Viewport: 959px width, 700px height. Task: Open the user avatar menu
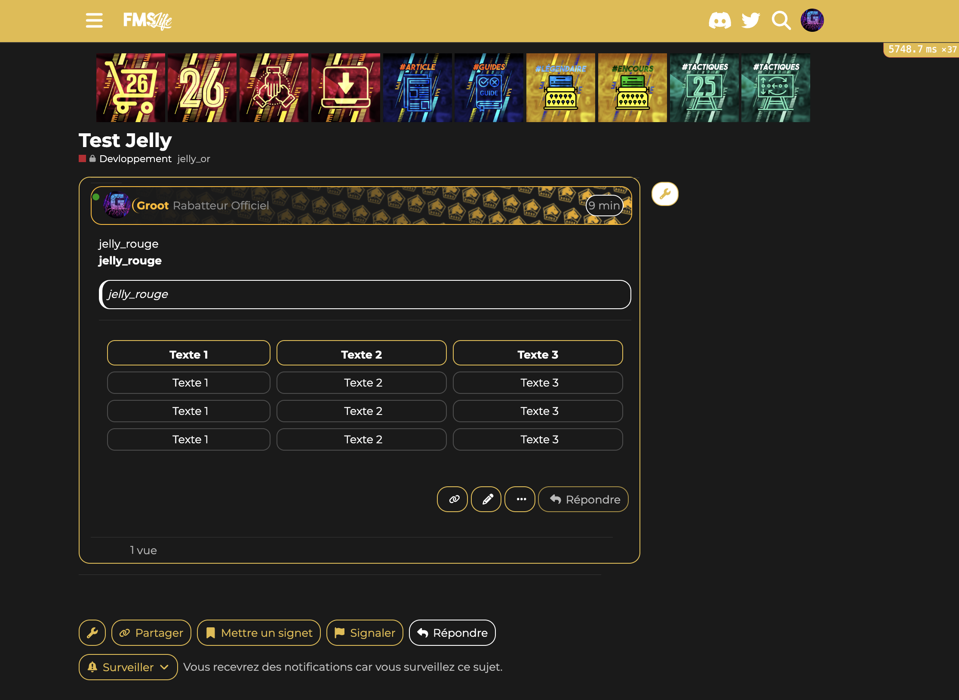[812, 20]
